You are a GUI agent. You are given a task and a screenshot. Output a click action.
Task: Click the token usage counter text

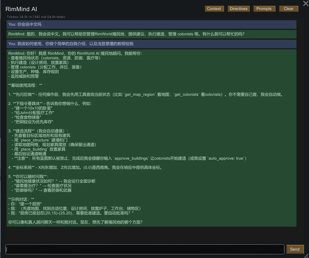tap(36, 17)
